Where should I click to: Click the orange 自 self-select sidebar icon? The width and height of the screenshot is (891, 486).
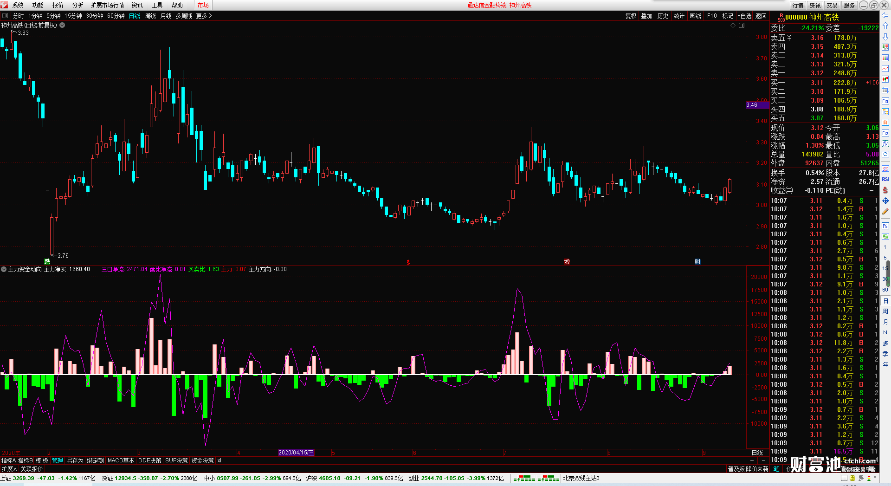point(885,123)
